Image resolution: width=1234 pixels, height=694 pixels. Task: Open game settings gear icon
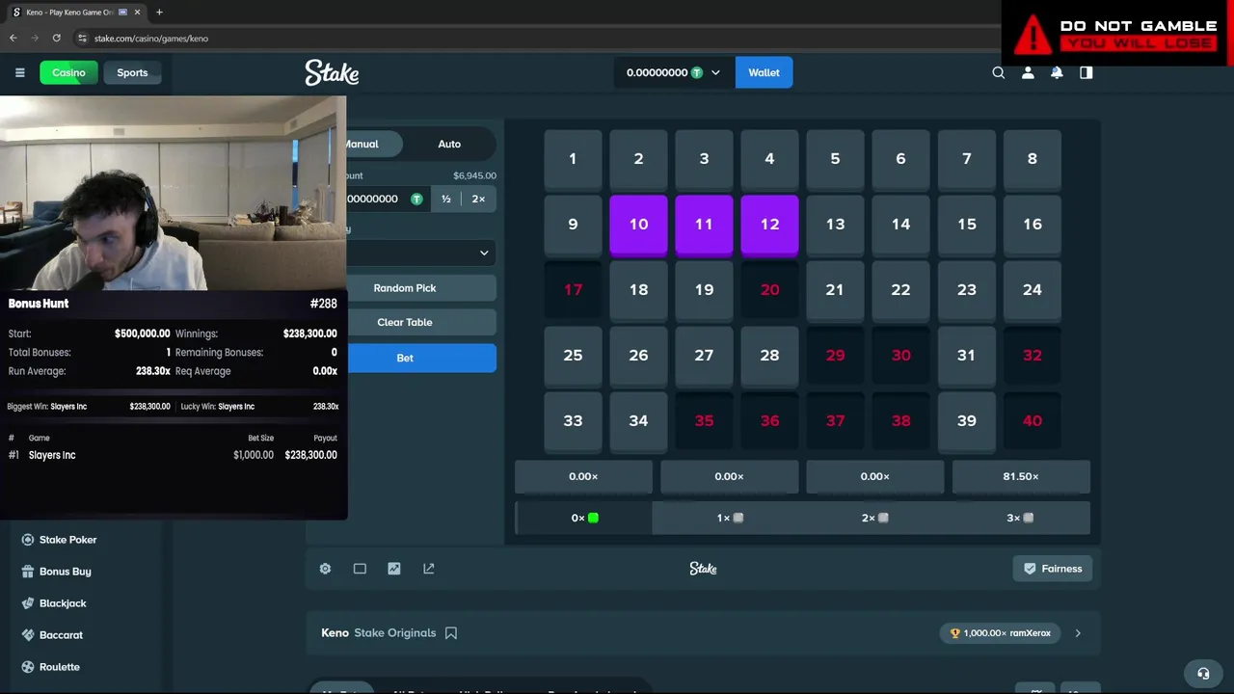(x=325, y=569)
